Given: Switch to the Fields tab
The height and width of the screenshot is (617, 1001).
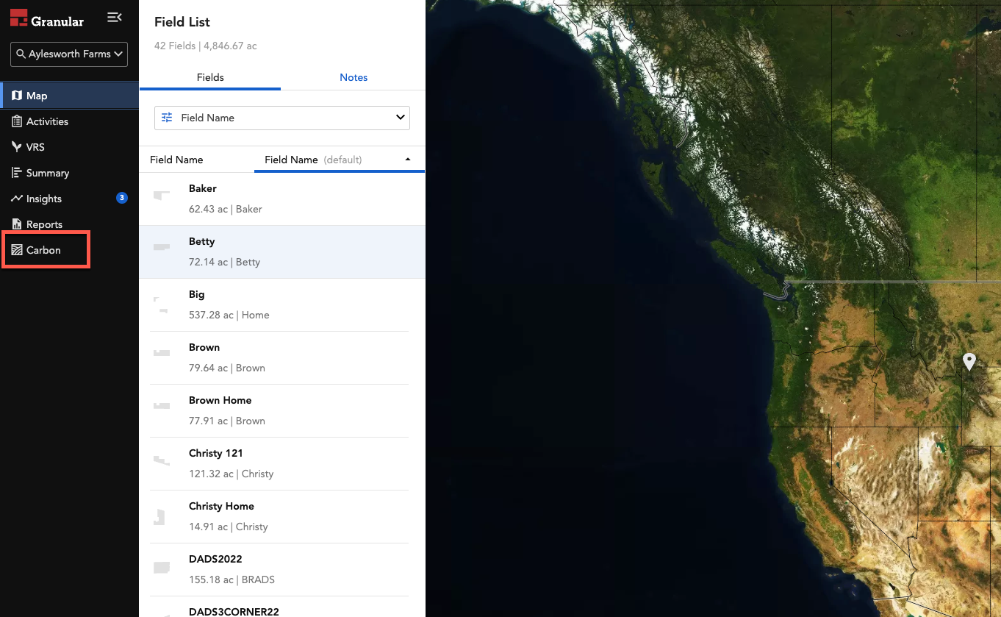Looking at the screenshot, I should (x=210, y=77).
